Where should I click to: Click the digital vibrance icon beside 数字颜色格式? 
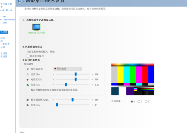(28, 100)
